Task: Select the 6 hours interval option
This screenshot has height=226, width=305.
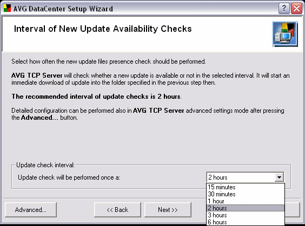Action: pos(246,222)
